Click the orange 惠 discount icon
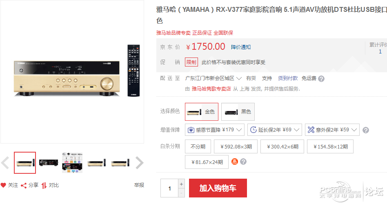This screenshot has width=387, height=206. pos(234,162)
